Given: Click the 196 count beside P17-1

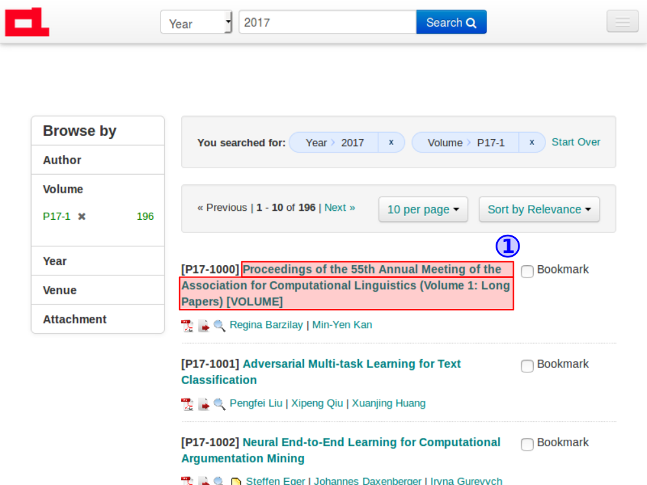Looking at the screenshot, I should coord(145,217).
